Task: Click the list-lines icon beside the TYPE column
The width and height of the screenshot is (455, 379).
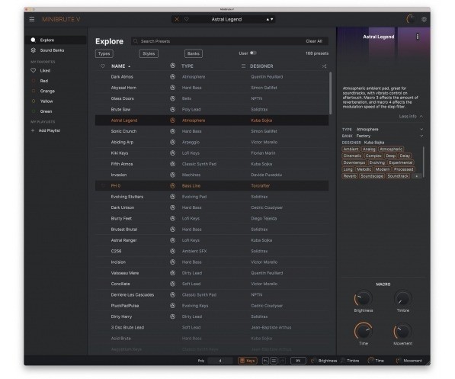Action: coord(243,66)
